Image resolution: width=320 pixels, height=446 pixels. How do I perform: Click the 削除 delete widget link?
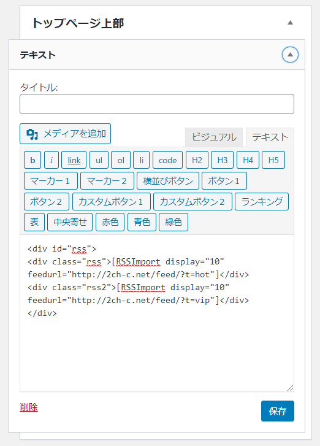pos(29,407)
